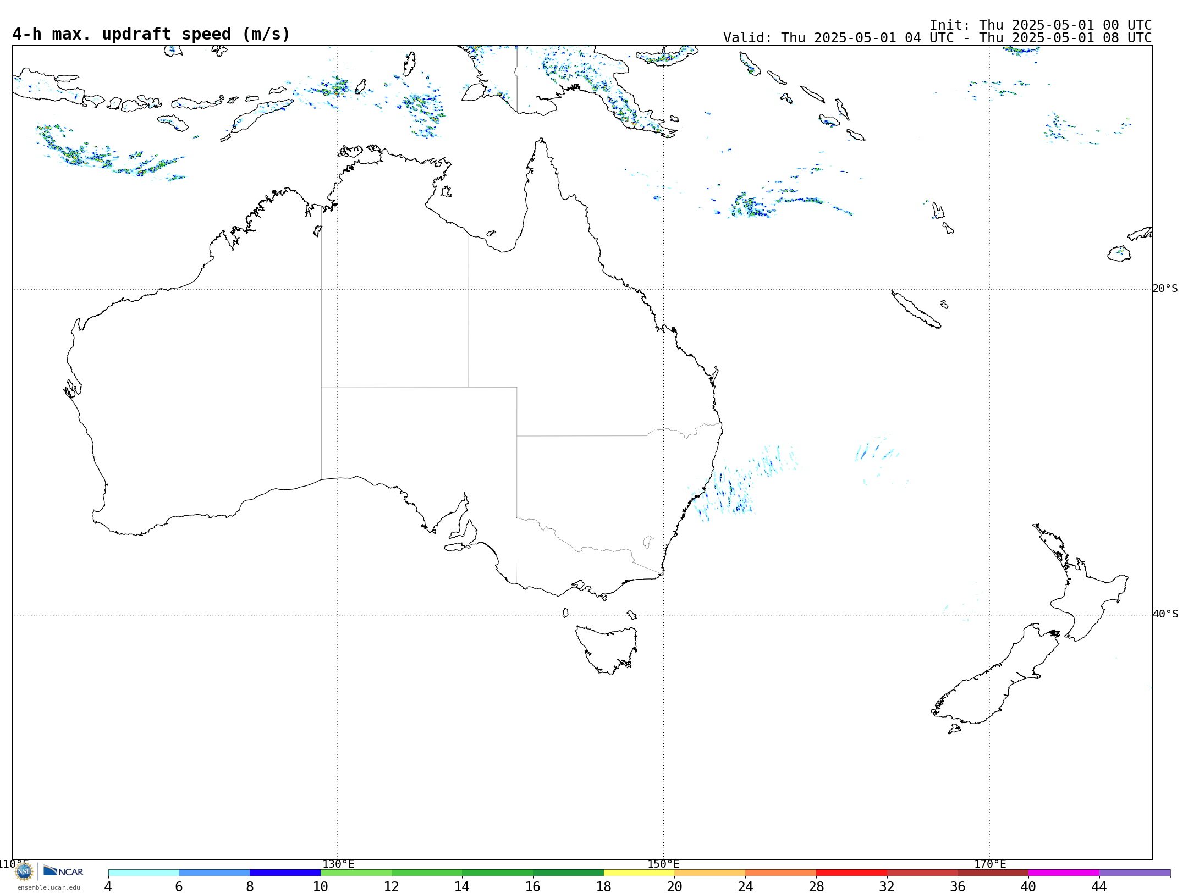Image resolution: width=1188 pixels, height=894 pixels.
Task: Select the bright red 28–32 m/s swatch
Action: [851, 873]
